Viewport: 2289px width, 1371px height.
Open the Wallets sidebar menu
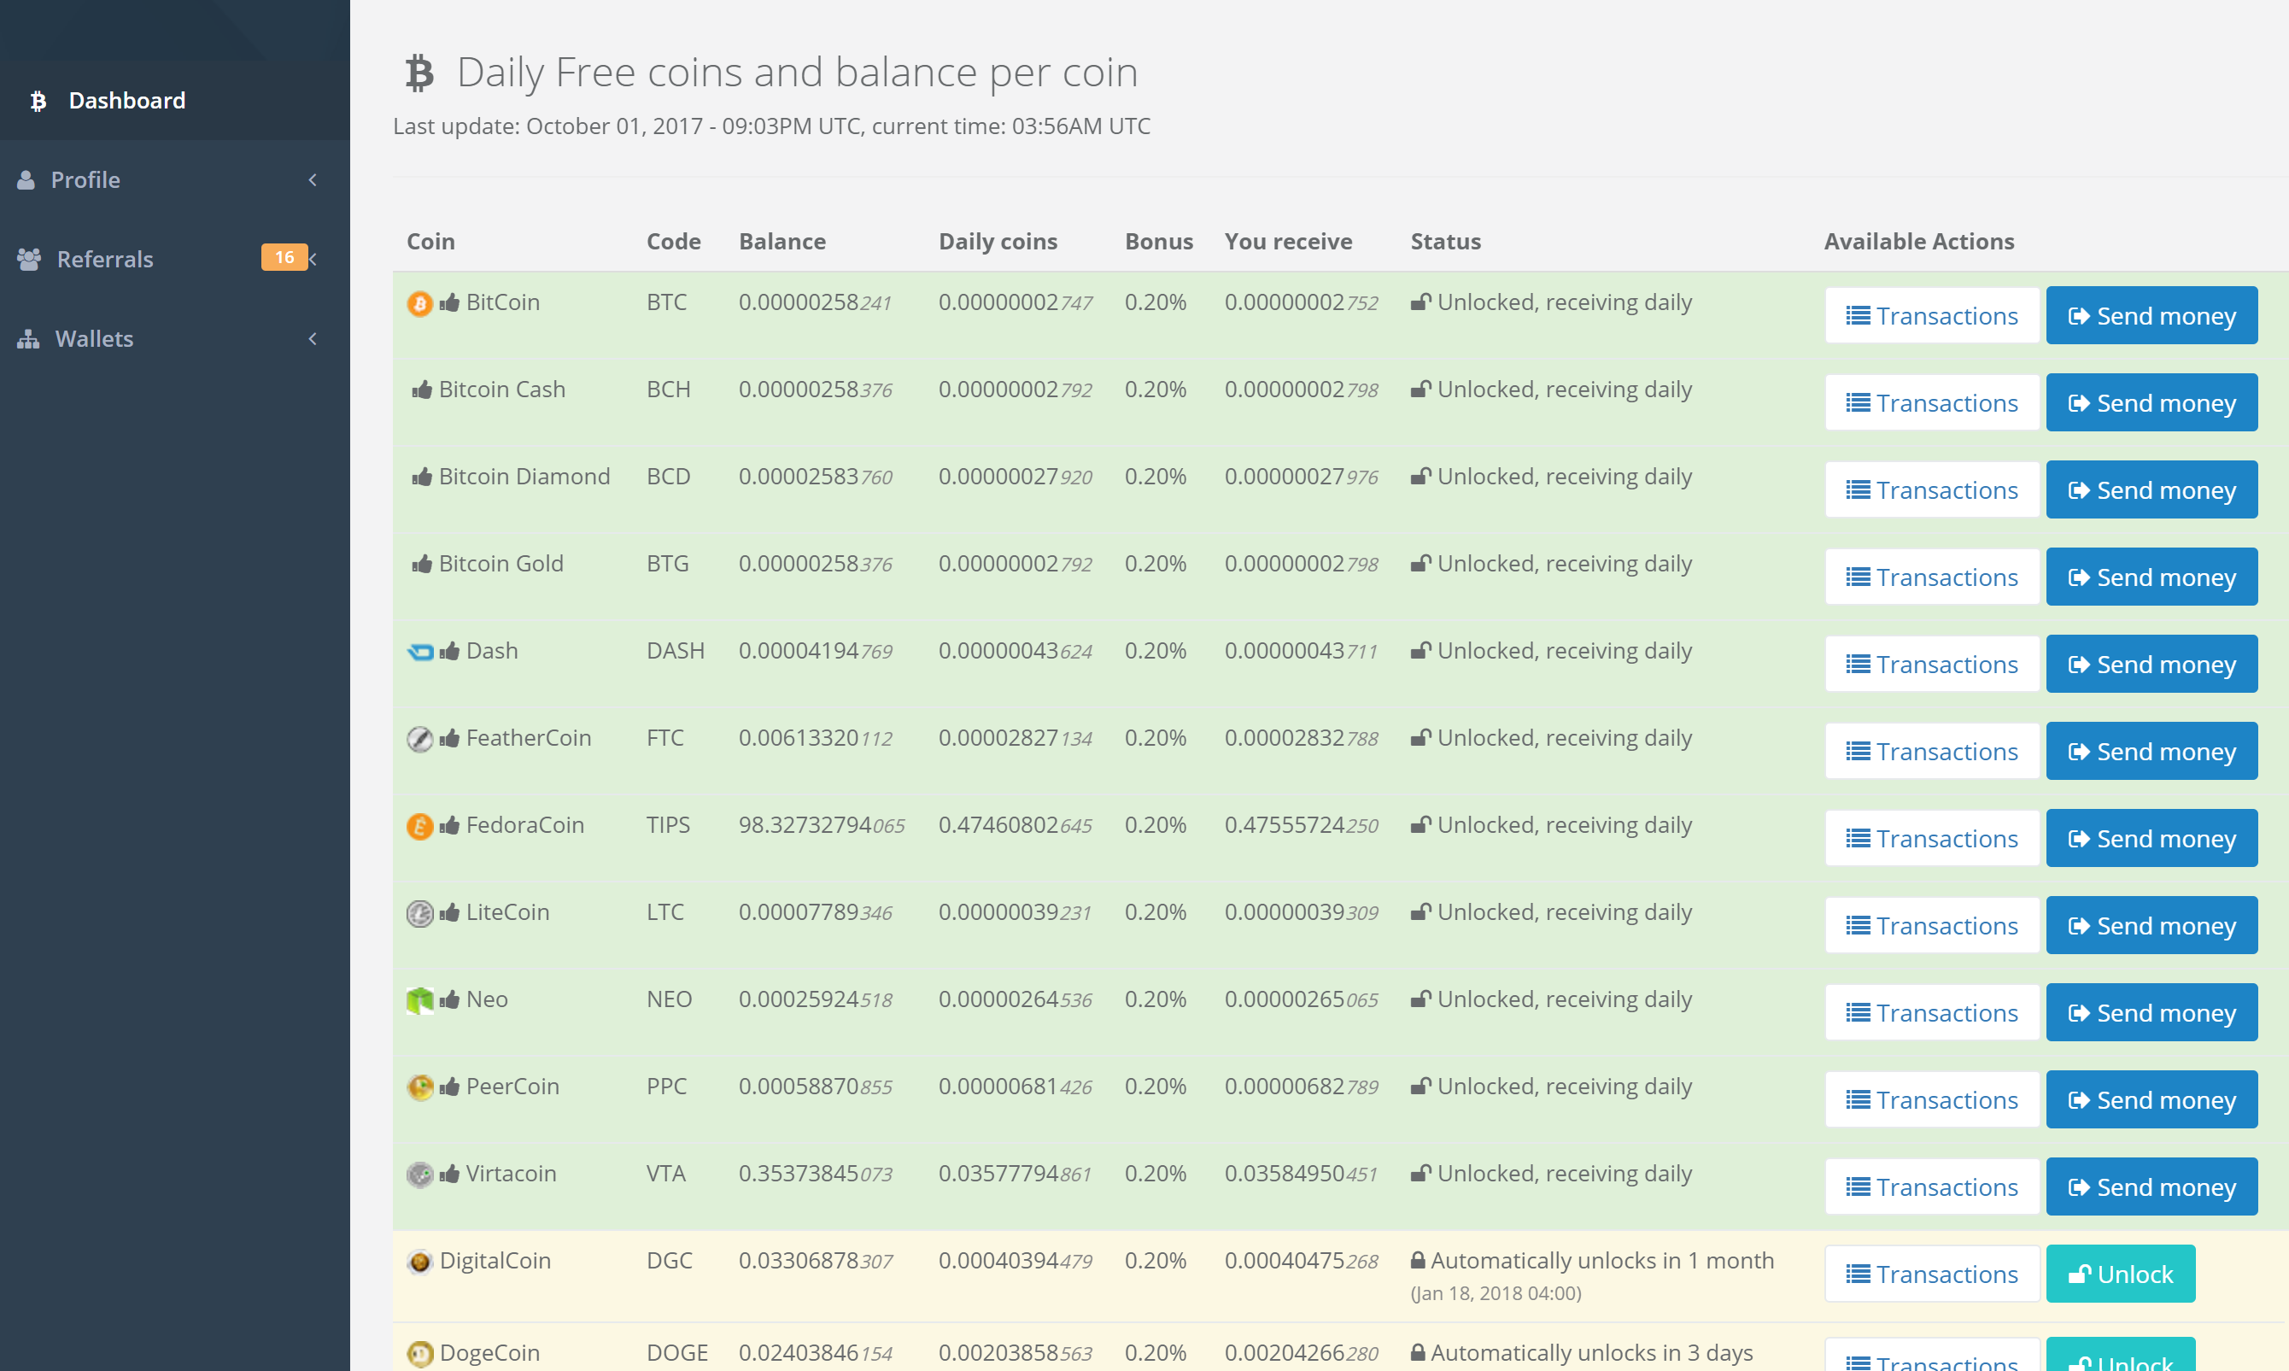[x=174, y=339]
